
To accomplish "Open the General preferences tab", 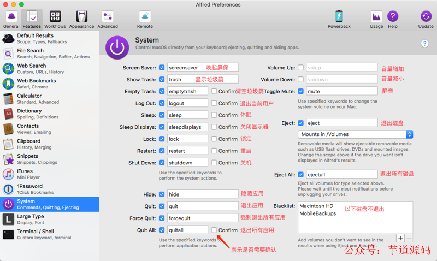I will coord(11,20).
